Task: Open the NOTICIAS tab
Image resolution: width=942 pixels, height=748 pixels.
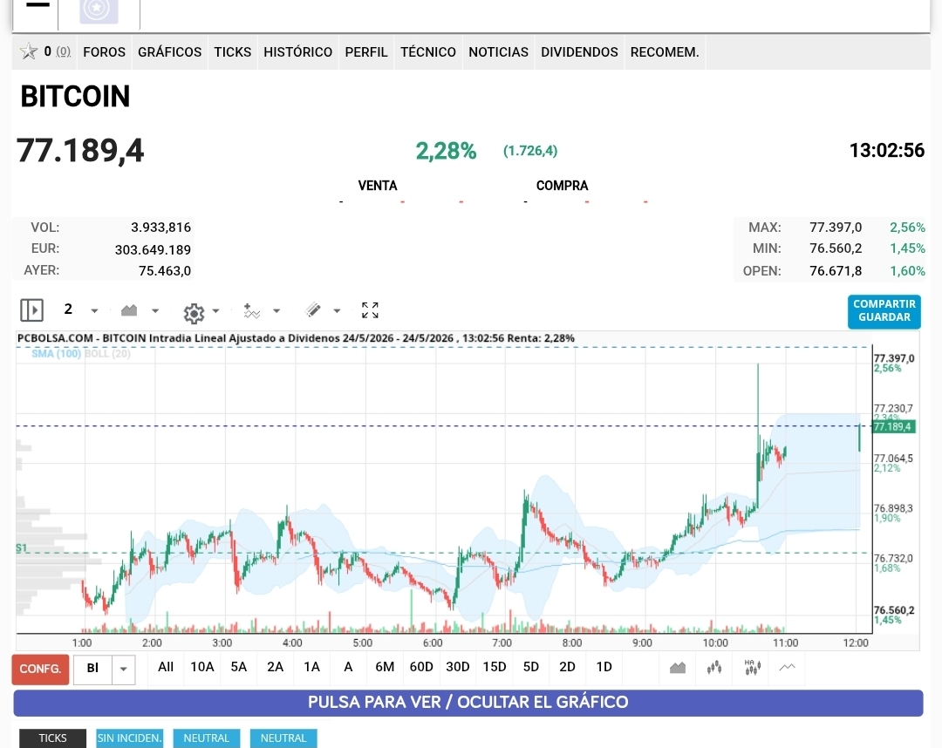Action: pos(498,52)
